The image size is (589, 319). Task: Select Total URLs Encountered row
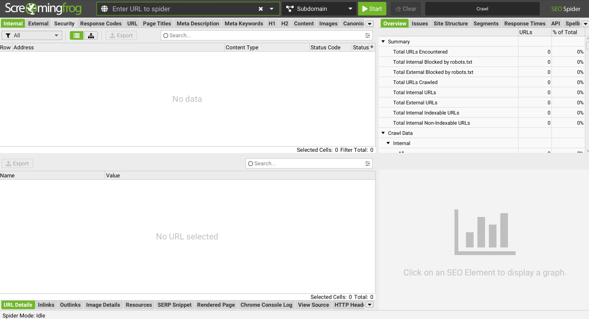pos(481,52)
